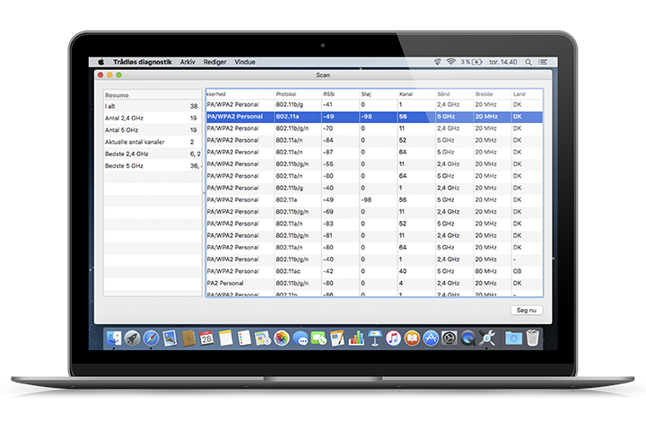Screen dimensions: 646x431
Task: Launch Safari from the dock
Action: tap(151, 339)
